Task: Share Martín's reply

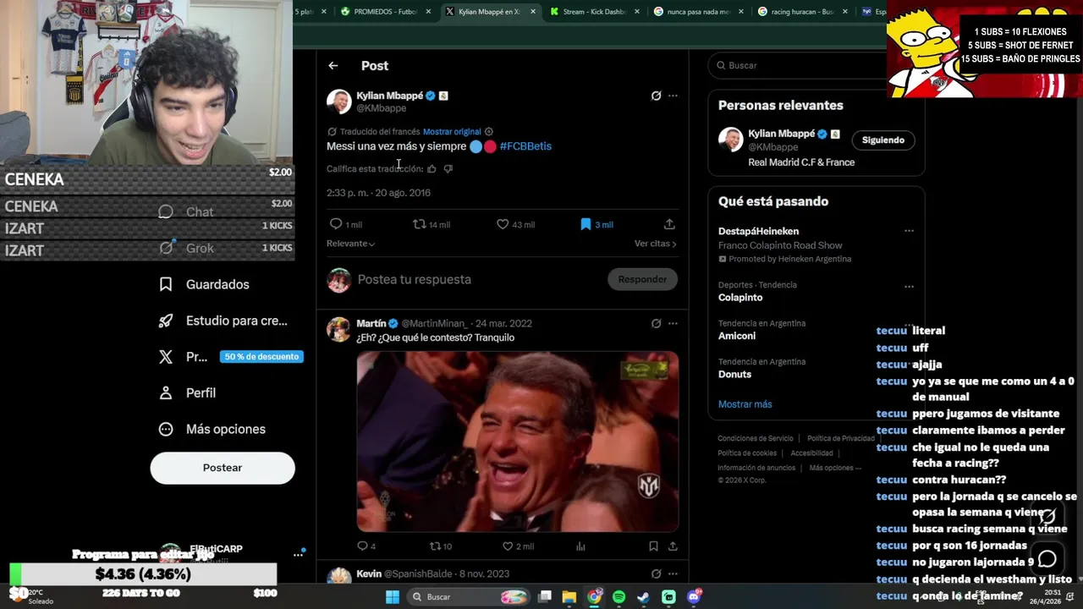Action: click(673, 546)
